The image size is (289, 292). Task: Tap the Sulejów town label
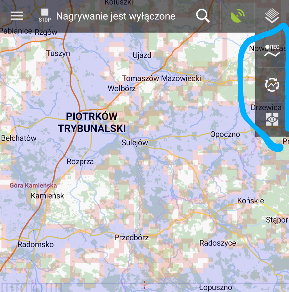(135, 143)
